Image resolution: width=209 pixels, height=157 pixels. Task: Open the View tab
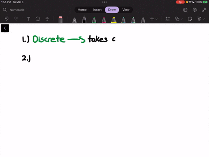126,10
